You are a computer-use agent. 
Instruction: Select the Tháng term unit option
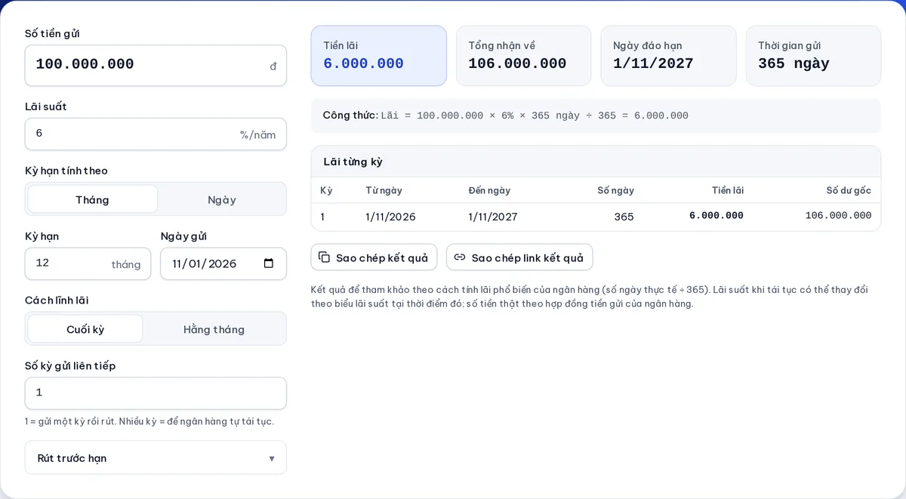coord(93,199)
